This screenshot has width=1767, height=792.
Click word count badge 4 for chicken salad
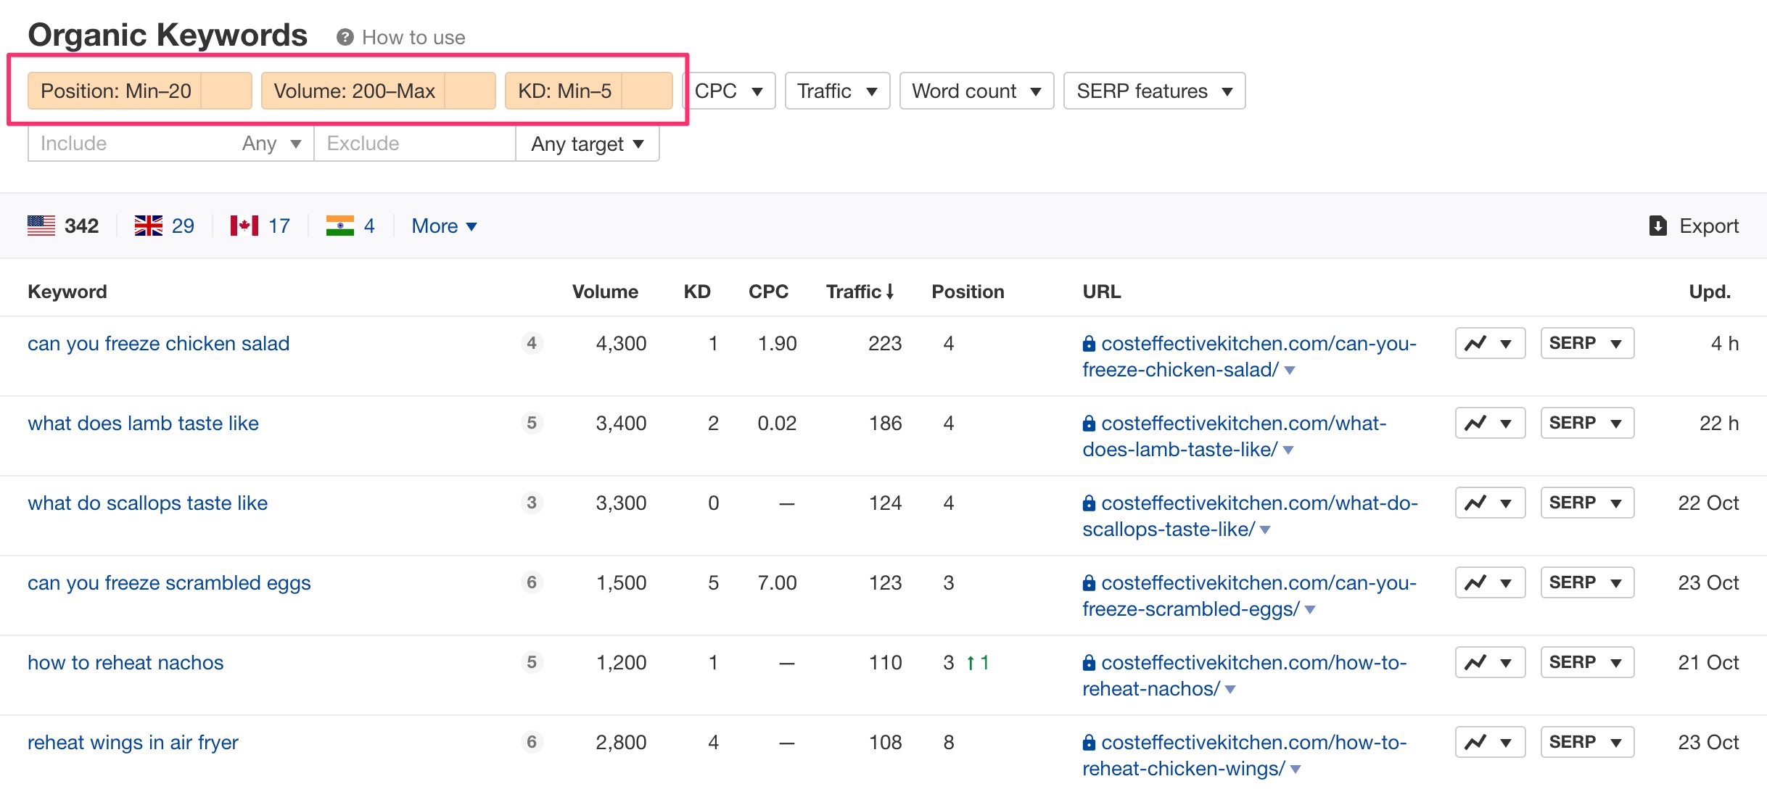[532, 343]
